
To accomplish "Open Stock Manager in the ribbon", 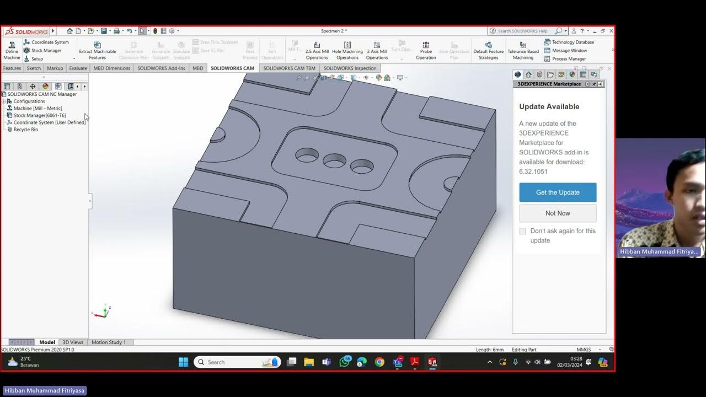I will tap(42, 51).
